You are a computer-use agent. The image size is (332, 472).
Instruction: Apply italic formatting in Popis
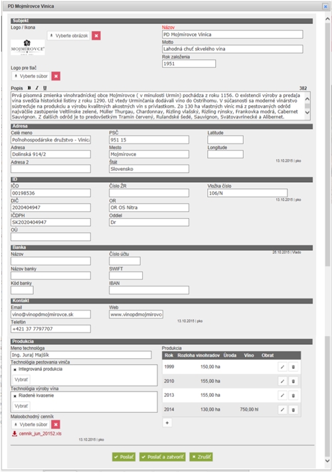[37, 88]
